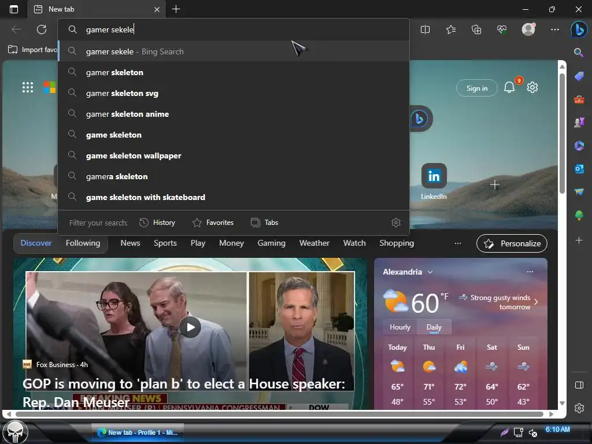Open sidebar Tools briefcase icon
592x444 pixels.
coord(579,99)
